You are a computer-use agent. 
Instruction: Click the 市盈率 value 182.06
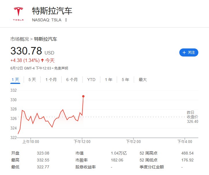pyautogui.click(x=117, y=160)
